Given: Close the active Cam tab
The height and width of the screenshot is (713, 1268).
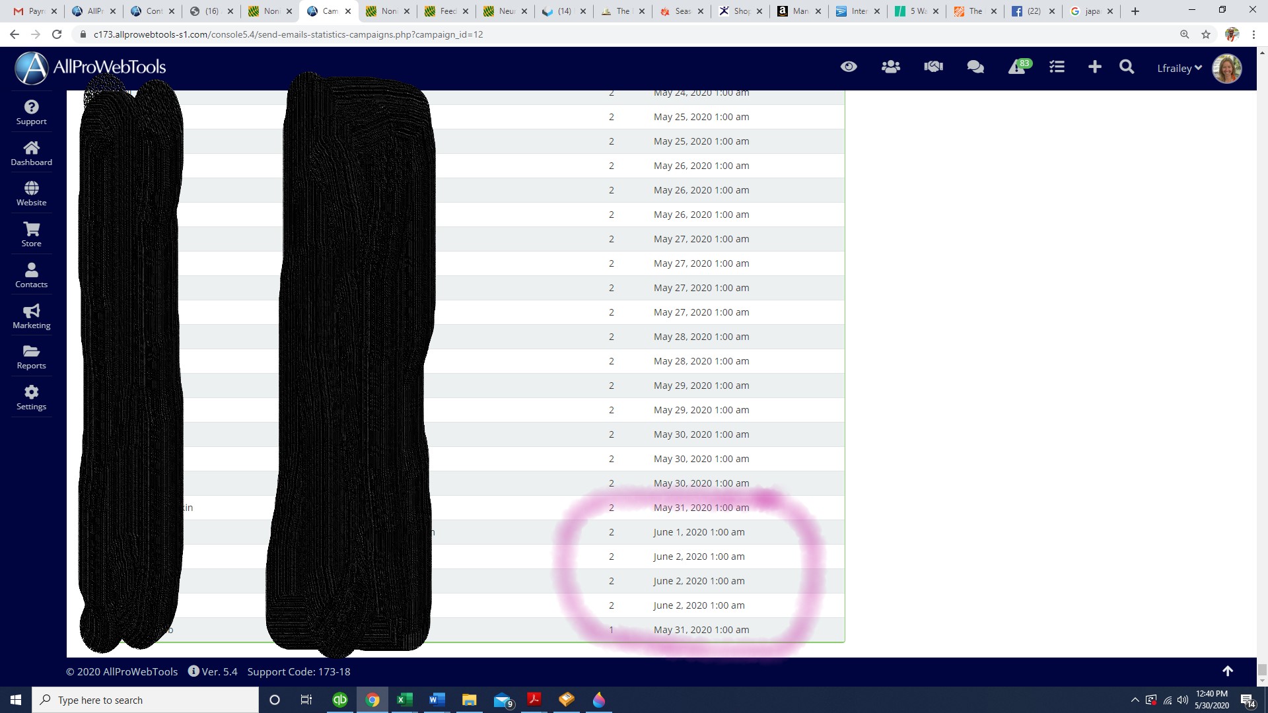Looking at the screenshot, I should click(348, 11).
